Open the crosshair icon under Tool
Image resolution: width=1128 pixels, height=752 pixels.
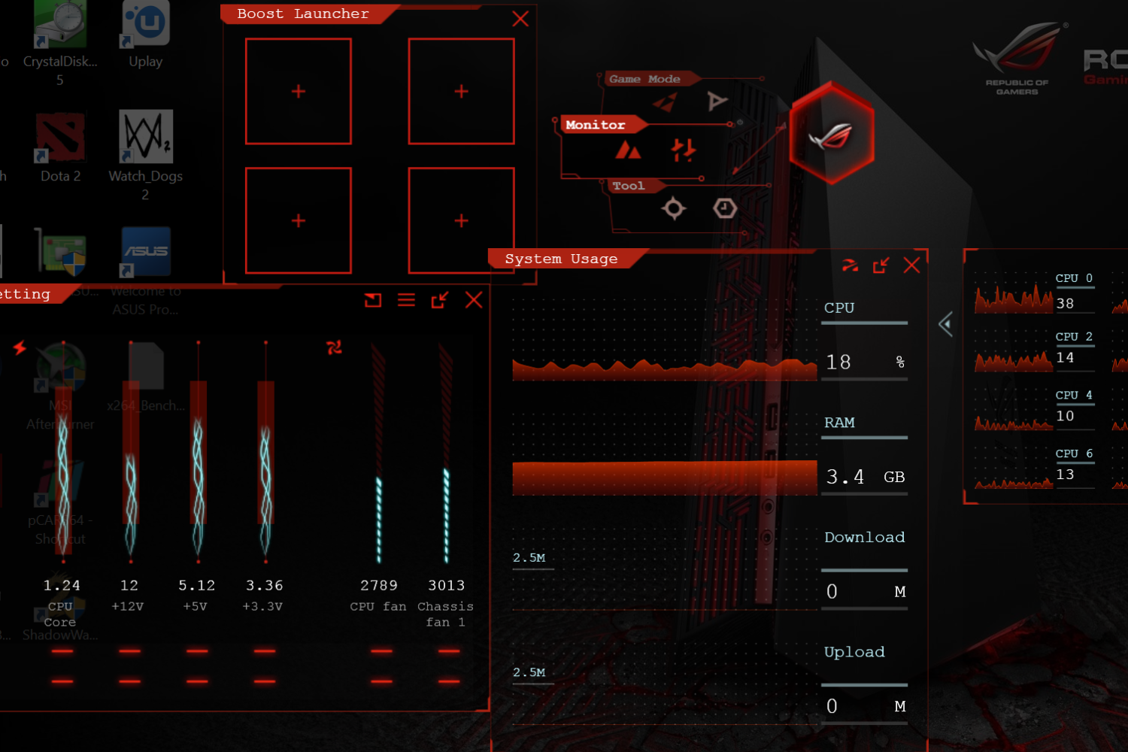pos(673,208)
